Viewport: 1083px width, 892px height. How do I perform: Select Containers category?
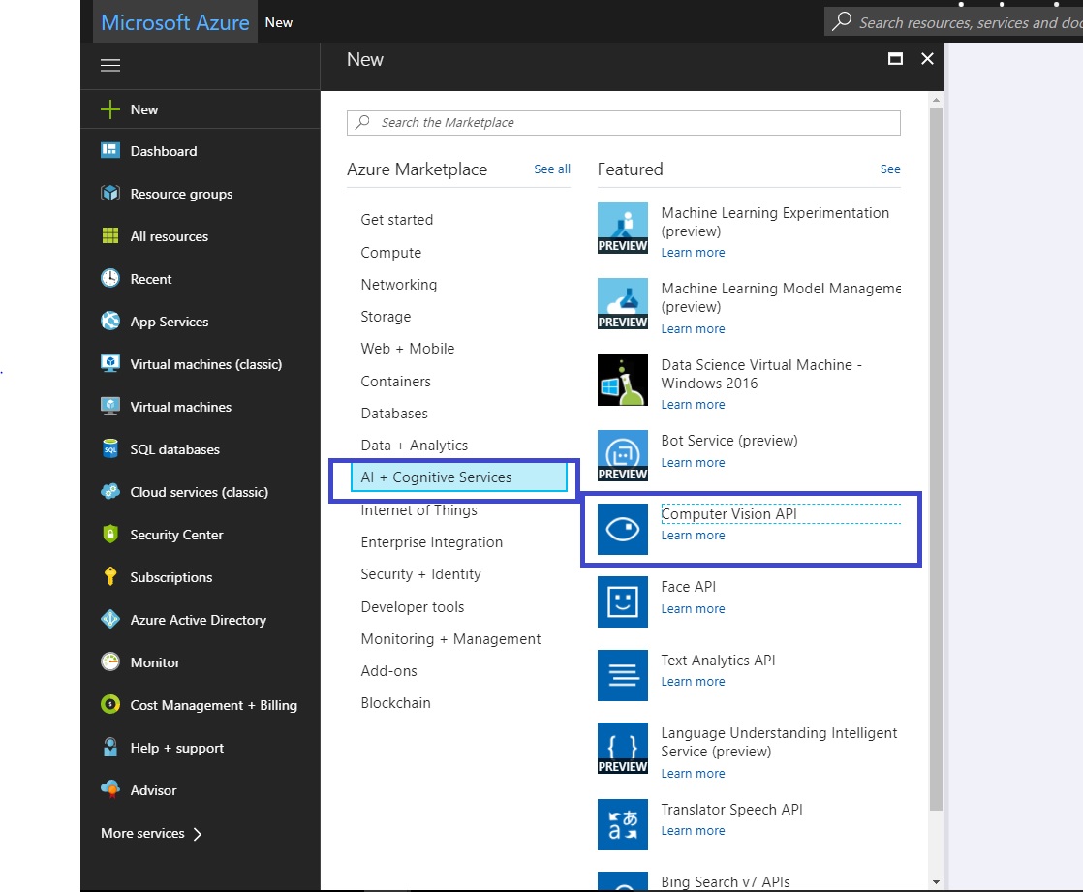pos(396,381)
